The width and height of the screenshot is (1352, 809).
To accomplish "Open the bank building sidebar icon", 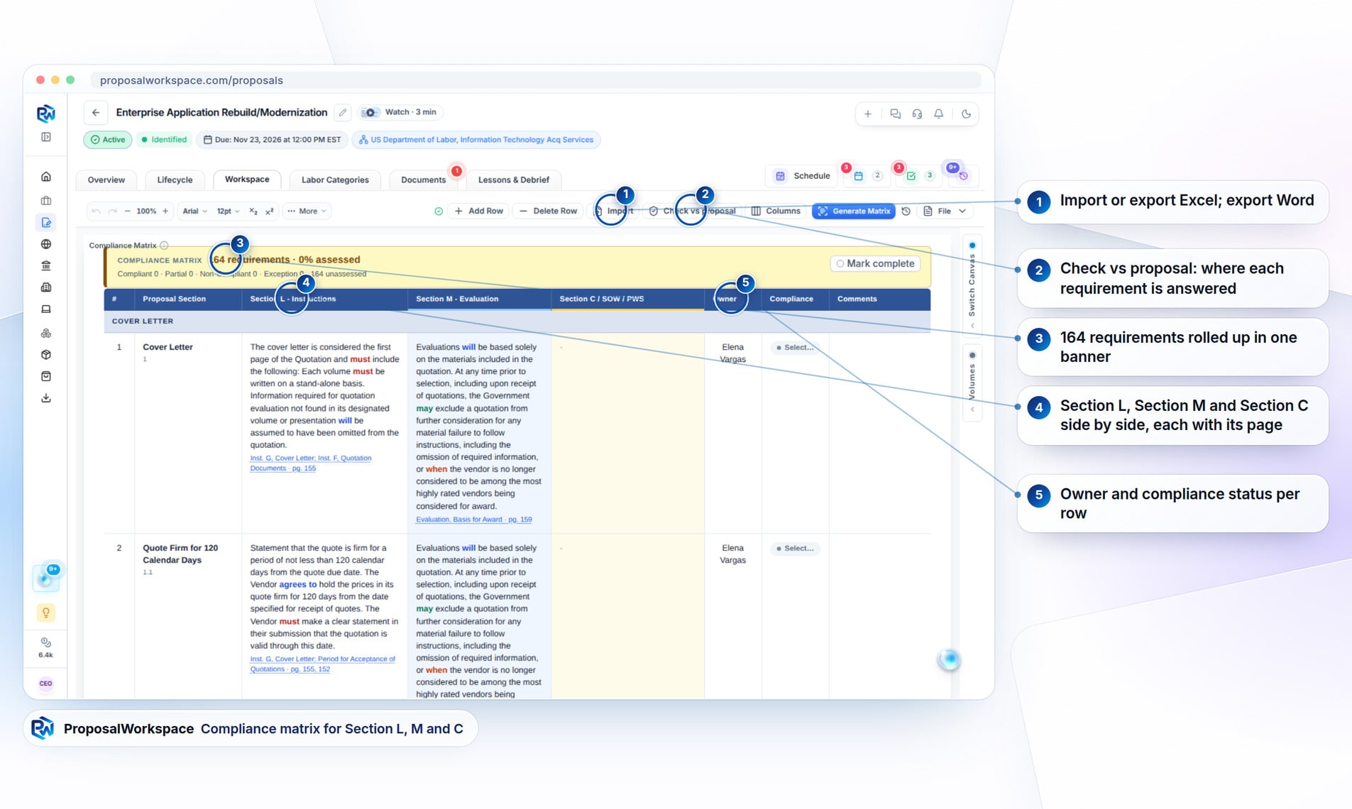I will [46, 266].
